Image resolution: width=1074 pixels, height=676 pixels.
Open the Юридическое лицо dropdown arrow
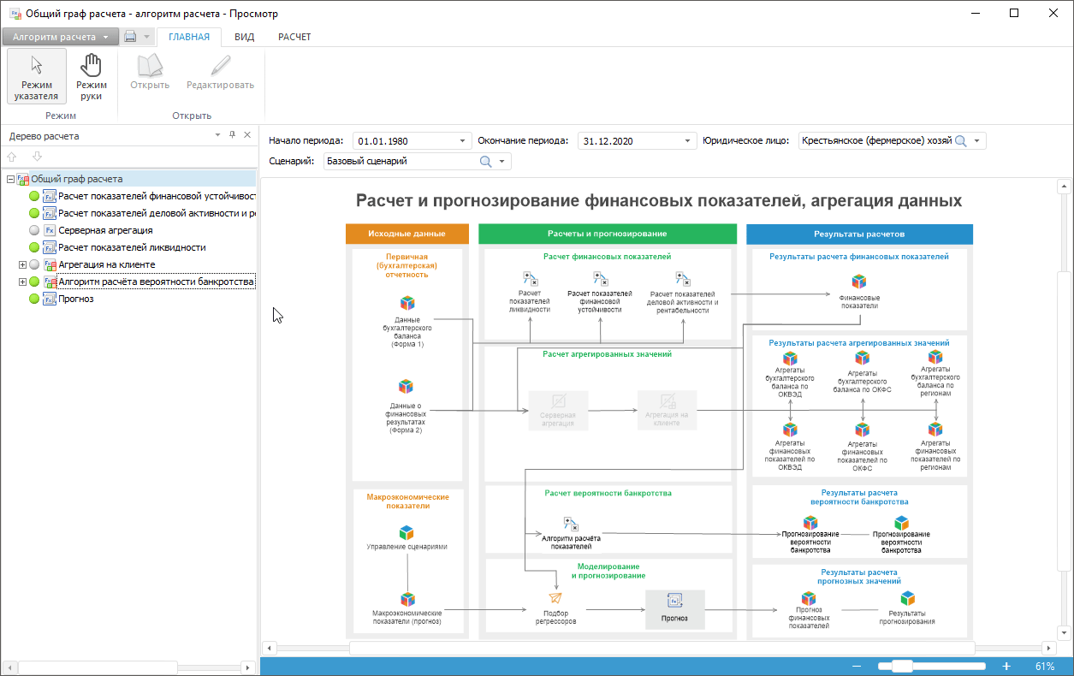(977, 140)
